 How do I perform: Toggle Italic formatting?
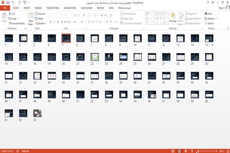point(54,22)
